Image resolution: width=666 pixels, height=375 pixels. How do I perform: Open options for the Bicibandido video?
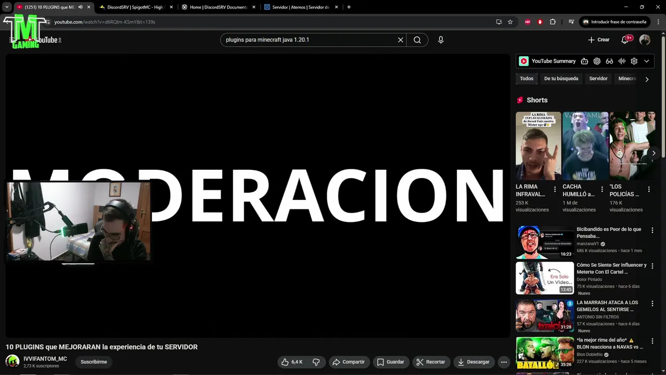click(652, 230)
